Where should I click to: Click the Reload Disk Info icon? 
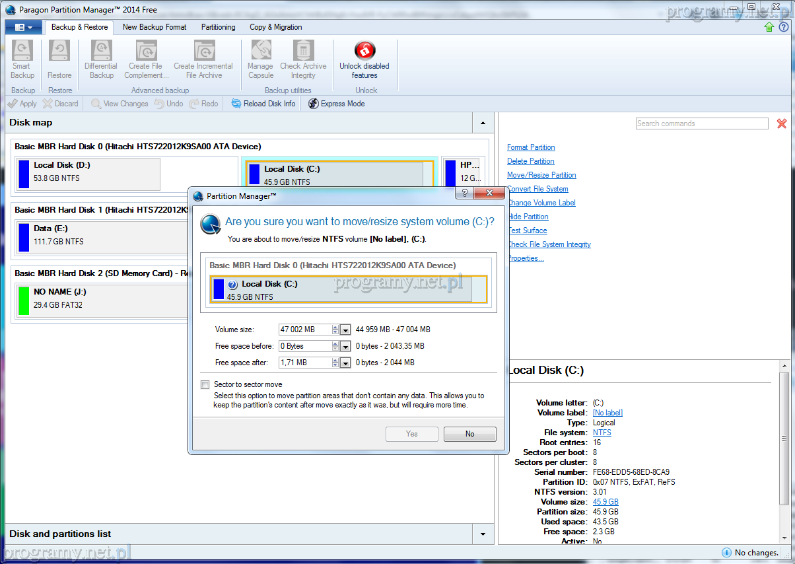point(236,104)
